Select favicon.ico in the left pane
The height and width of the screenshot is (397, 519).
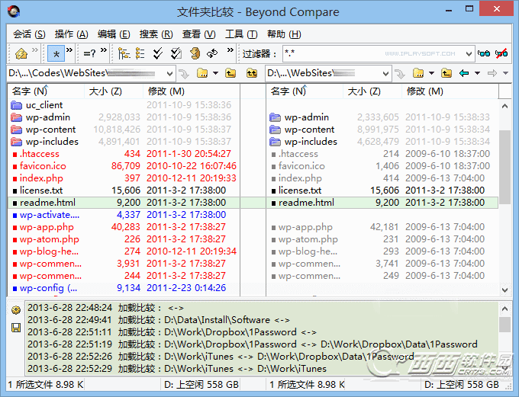click(43, 166)
